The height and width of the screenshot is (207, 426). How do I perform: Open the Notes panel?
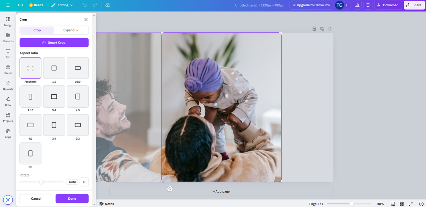click(106, 204)
